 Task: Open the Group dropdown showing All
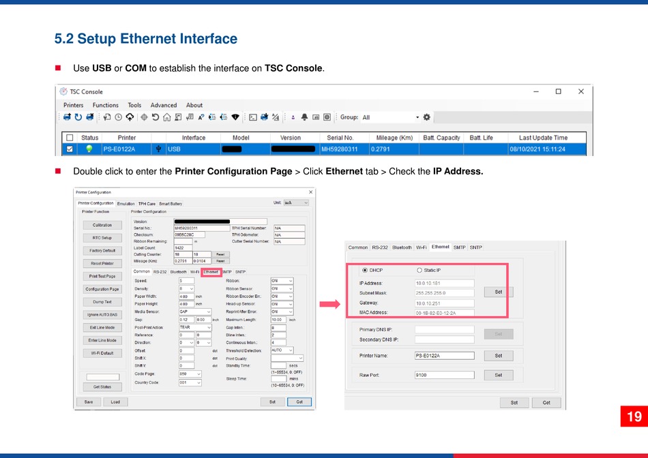(391, 117)
